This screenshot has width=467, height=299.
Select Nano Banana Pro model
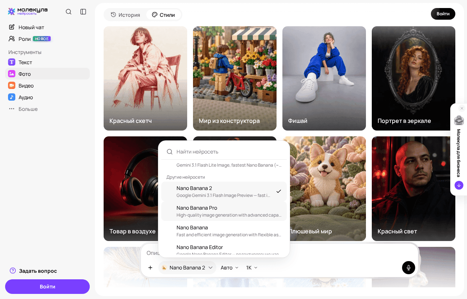pos(224,211)
